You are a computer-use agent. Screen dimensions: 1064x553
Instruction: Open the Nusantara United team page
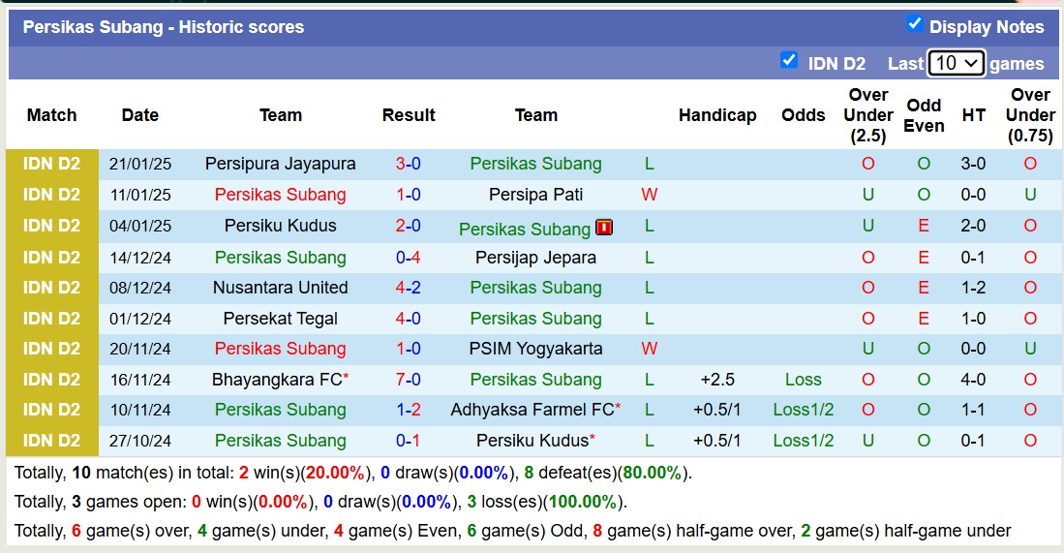click(x=280, y=288)
